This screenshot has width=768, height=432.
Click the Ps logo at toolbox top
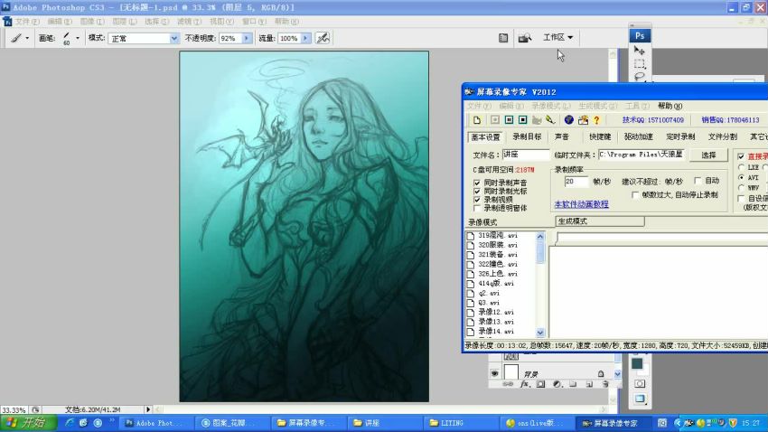pos(640,36)
